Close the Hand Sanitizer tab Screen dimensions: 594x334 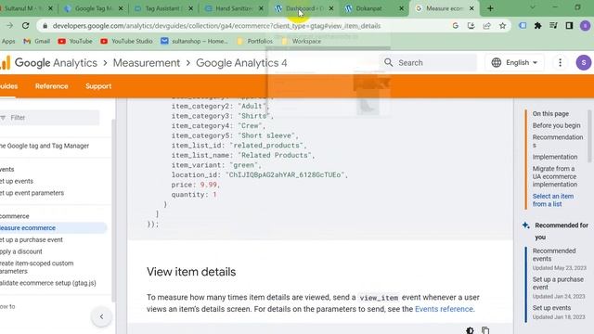click(261, 8)
